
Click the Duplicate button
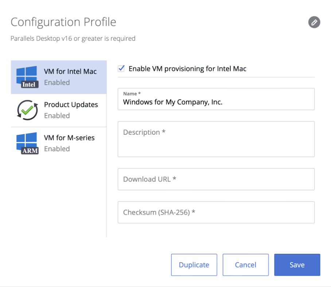point(194,265)
